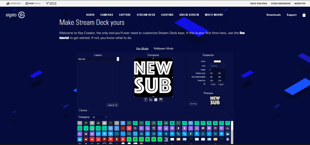Pick the green shuffle arrows library icon

coord(160,139)
